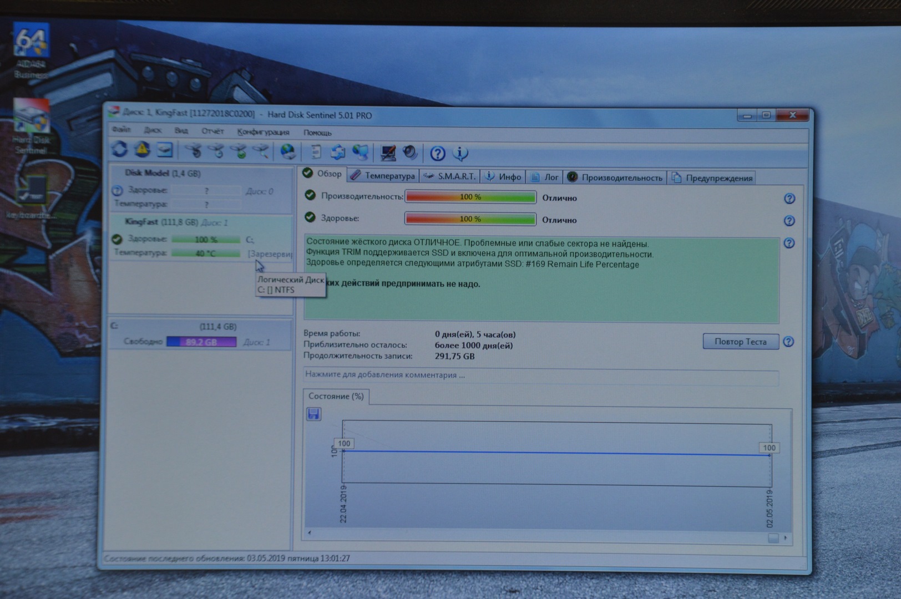The height and width of the screenshot is (599, 901).
Task: Click the disk test icon with clock
Action: pos(216,150)
